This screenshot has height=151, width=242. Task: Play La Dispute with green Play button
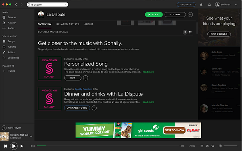point(154,14)
